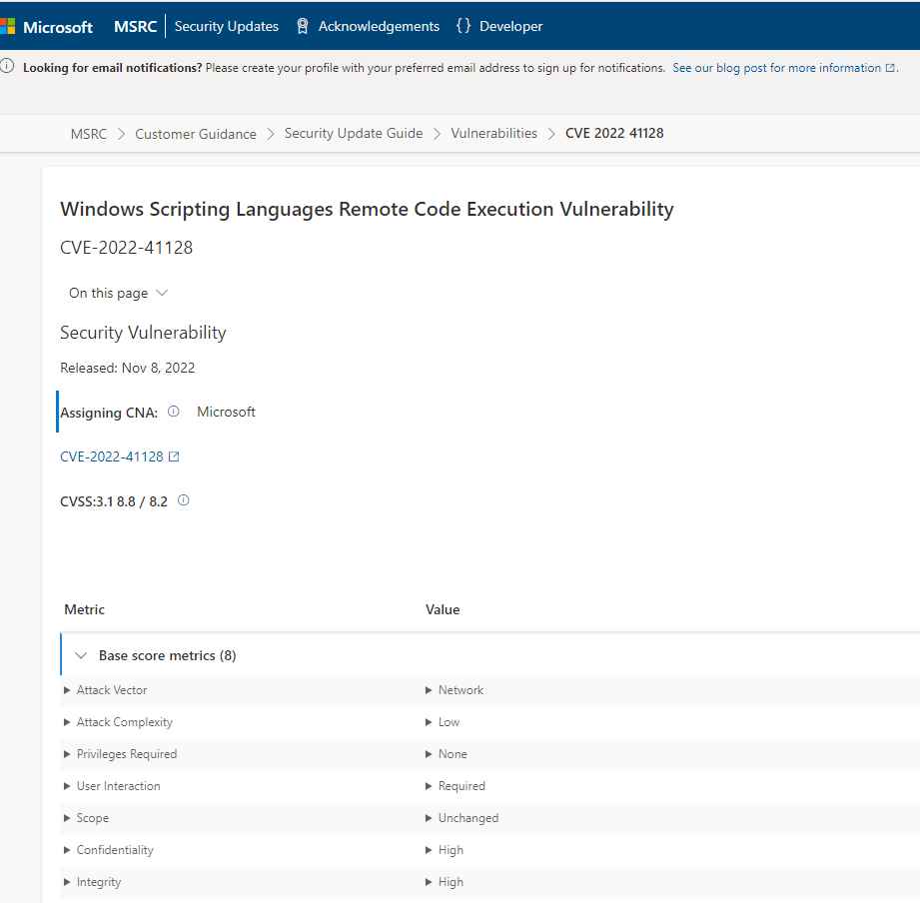Click the external link icon after blog post link
The image size is (920, 903).
(890, 68)
